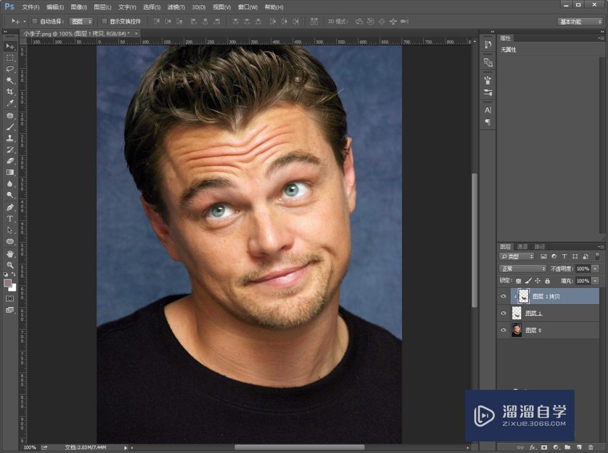
Task: Enable the 显示变换控件 checkbox
Action: pos(104,21)
